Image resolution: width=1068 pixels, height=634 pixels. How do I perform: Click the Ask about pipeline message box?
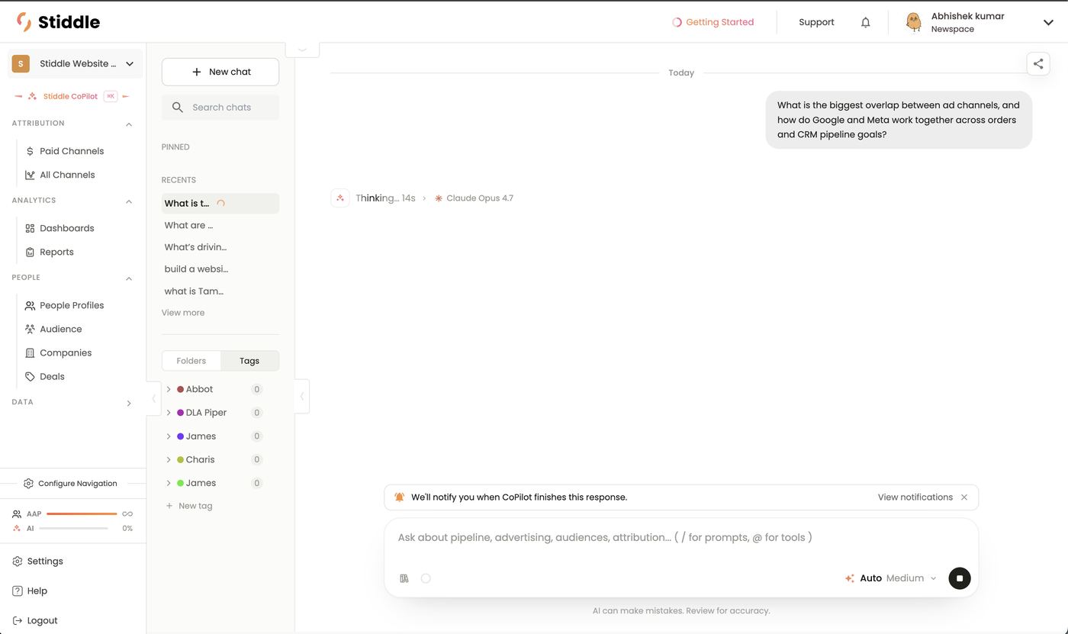(680, 538)
